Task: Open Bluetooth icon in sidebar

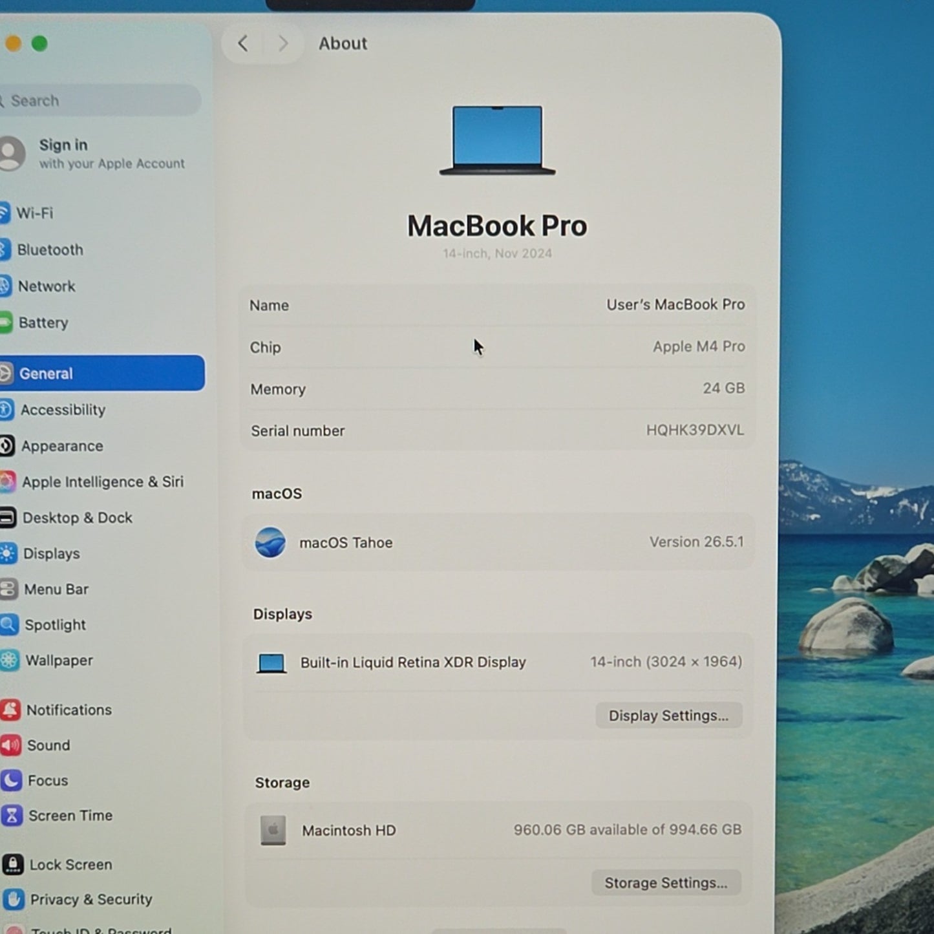Action: click(x=5, y=249)
